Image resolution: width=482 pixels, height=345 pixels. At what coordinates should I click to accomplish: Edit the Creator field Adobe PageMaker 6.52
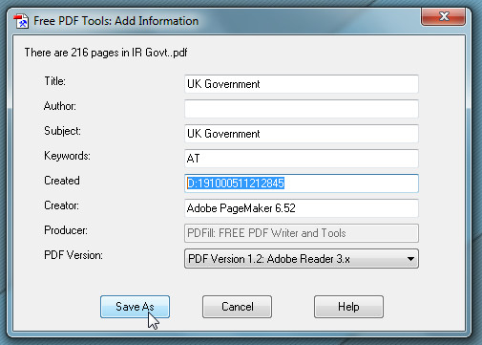click(x=302, y=208)
